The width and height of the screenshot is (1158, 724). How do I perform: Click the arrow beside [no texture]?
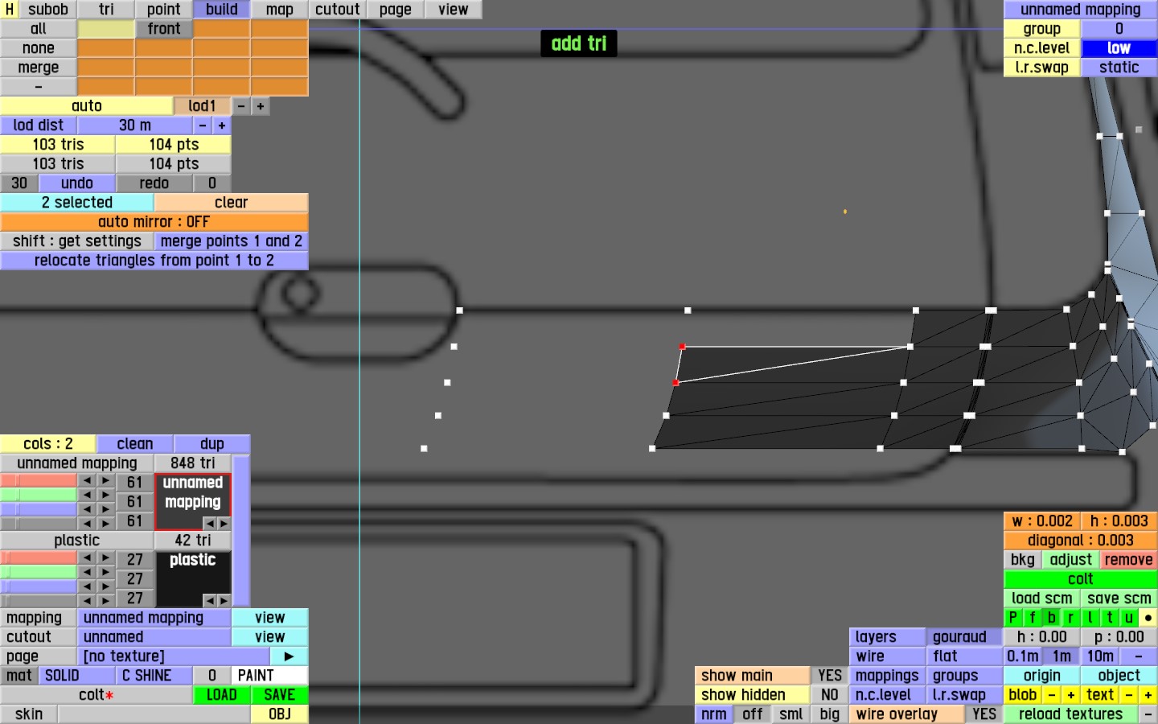pyautogui.click(x=289, y=656)
